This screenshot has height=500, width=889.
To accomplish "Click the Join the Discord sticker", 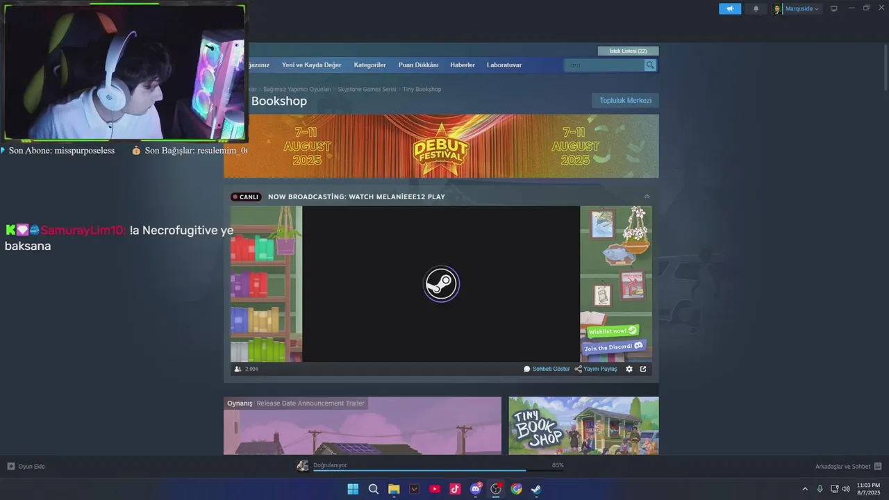I will 613,347.
